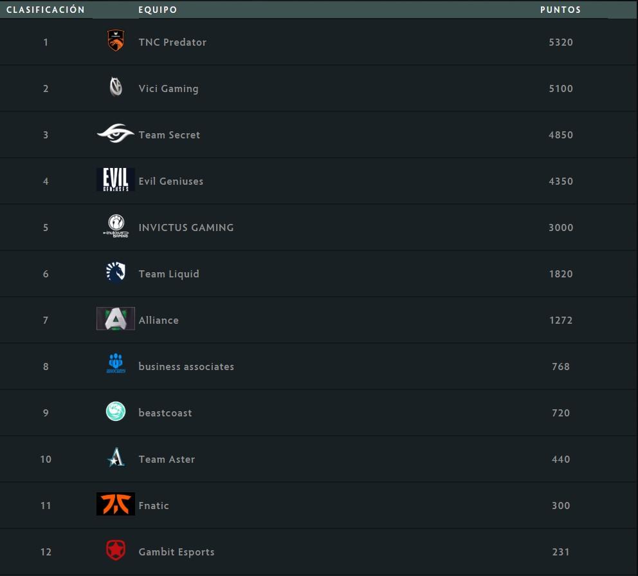Select the 1272 points value
This screenshot has height=576, width=638.
point(561,321)
